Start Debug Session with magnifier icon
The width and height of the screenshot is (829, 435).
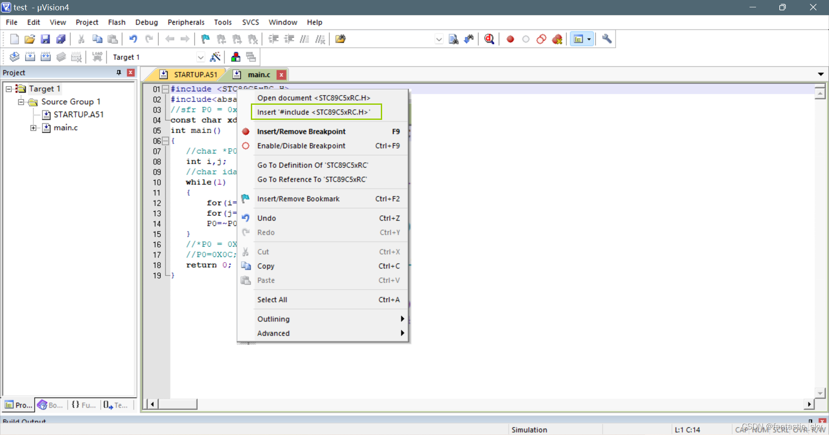(489, 39)
